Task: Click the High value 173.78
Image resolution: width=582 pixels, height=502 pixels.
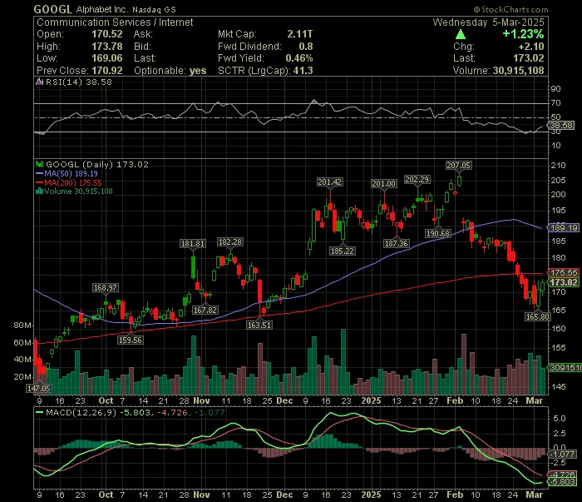Action: [x=107, y=47]
